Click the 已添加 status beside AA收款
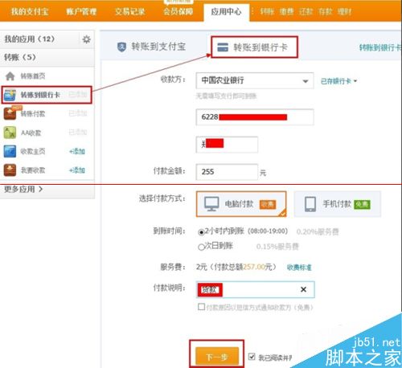This screenshot has width=402, height=368. coord(78,133)
